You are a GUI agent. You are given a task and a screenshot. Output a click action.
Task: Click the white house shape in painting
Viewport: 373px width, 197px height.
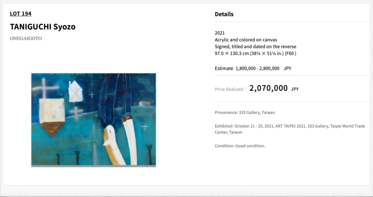(76, 91)
